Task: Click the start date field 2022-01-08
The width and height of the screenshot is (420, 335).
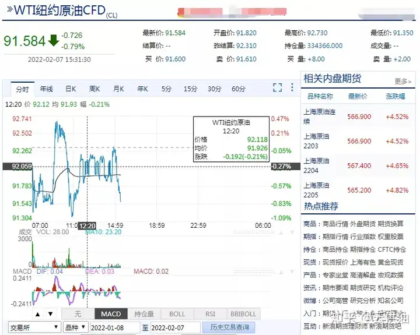Action: 115,328
